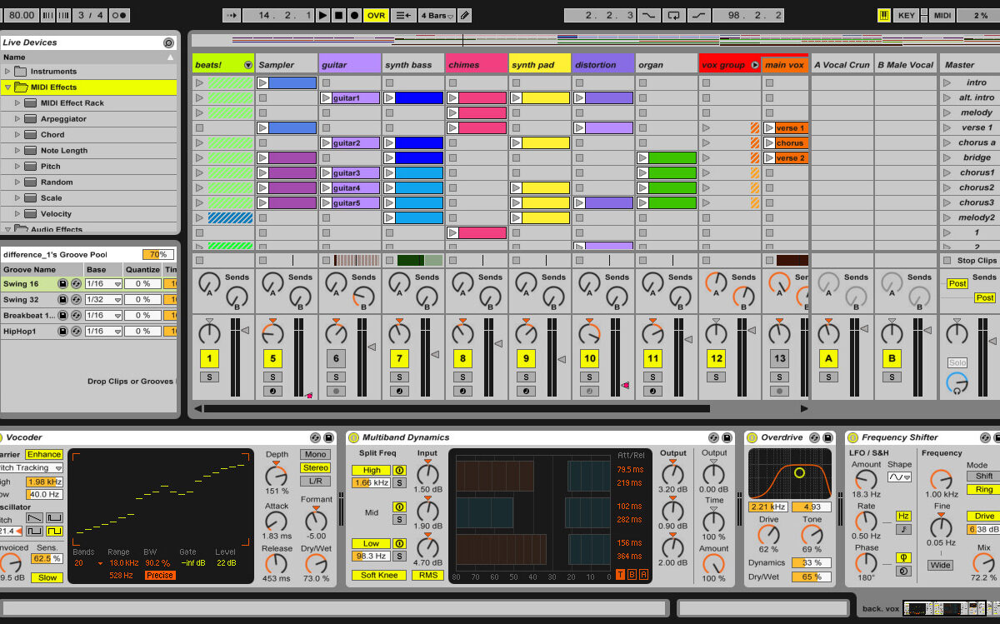Click Overdrive device save preset icon
The height and width of the screenshot is (624, 1000).
(827, 437)
